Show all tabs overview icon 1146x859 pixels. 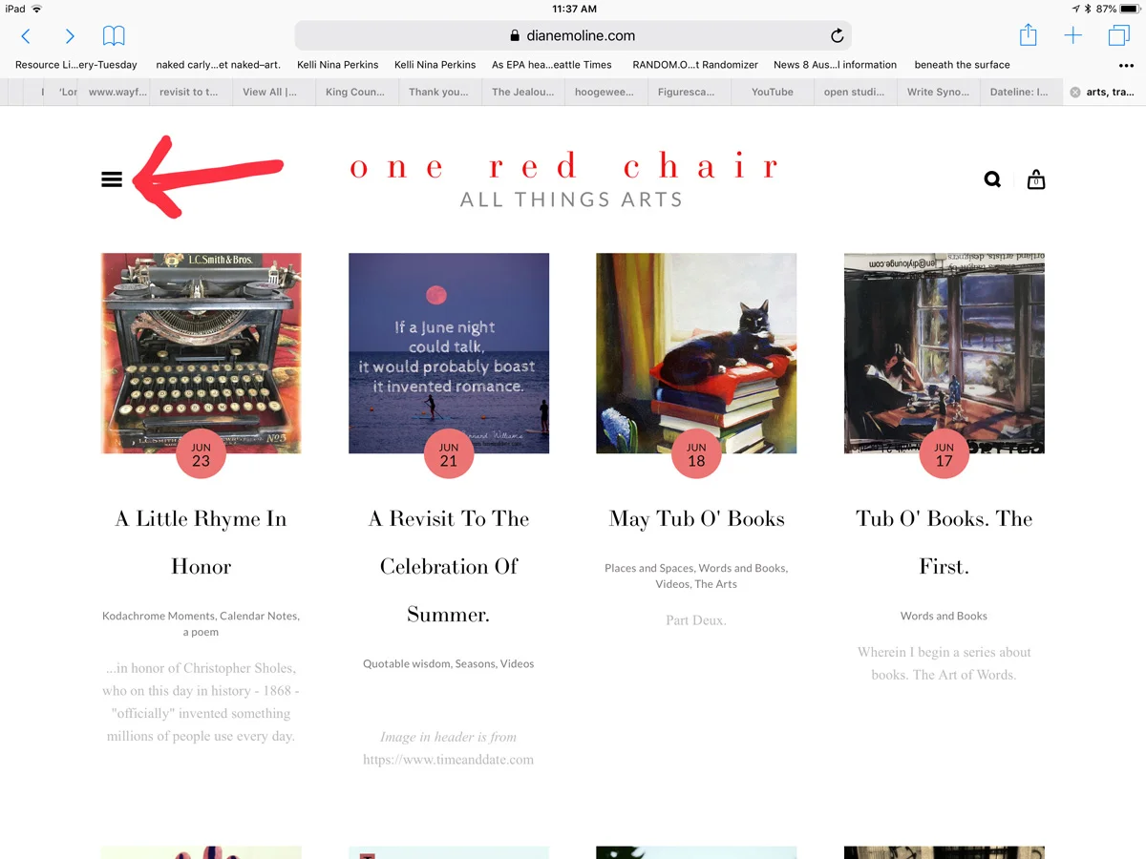pos(1118,35)
